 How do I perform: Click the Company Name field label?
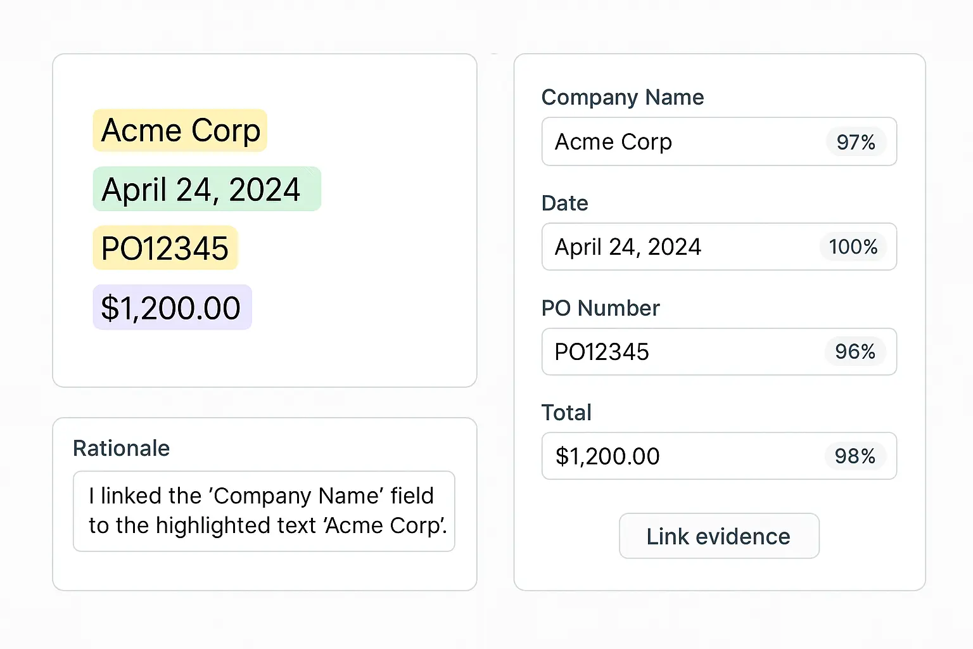click(x=623, y=97)
